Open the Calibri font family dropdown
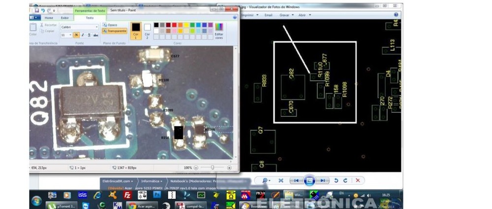This screenshot has height=209, width=492. 79,27
